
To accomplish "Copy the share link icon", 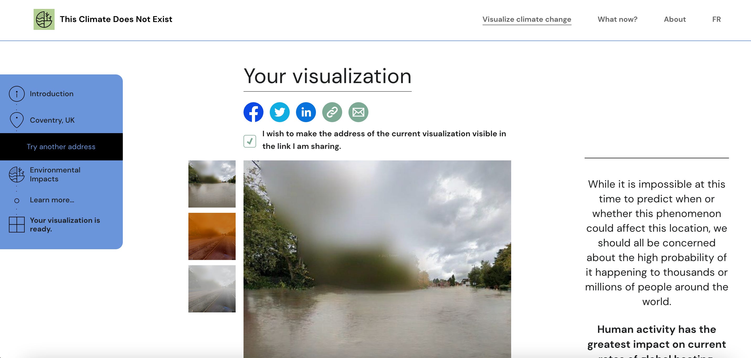I will coord(332,112).
